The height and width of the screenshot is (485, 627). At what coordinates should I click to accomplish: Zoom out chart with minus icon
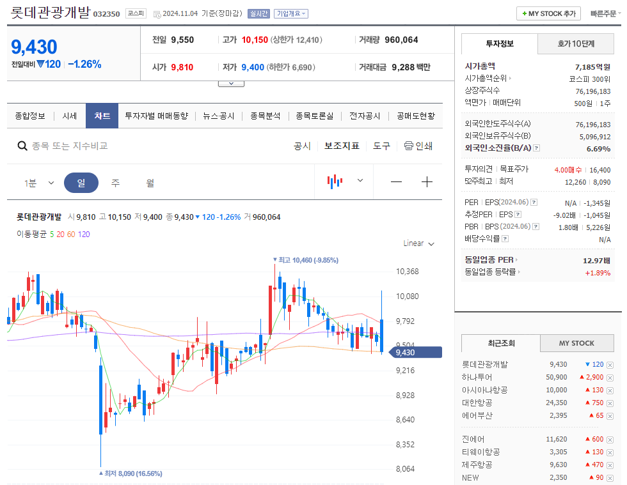[x=396, y=182]
